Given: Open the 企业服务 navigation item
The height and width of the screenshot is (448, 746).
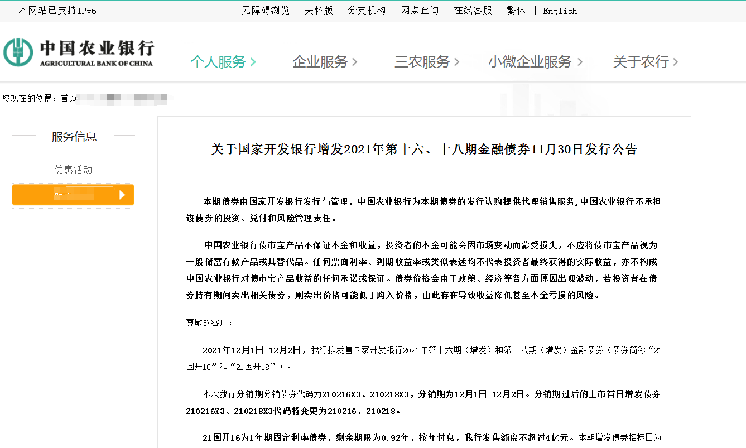Looking at the screenshot, I should pos(320,62).
